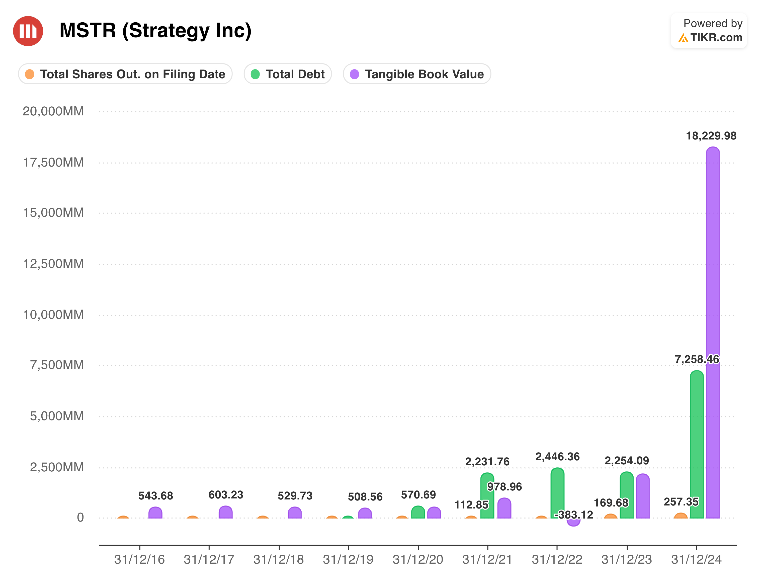Click the 603.23 purple bar for 31/12/17
The height and width of the screenshot is (584, 759).
pyautogui.click(x=225, y=513)
